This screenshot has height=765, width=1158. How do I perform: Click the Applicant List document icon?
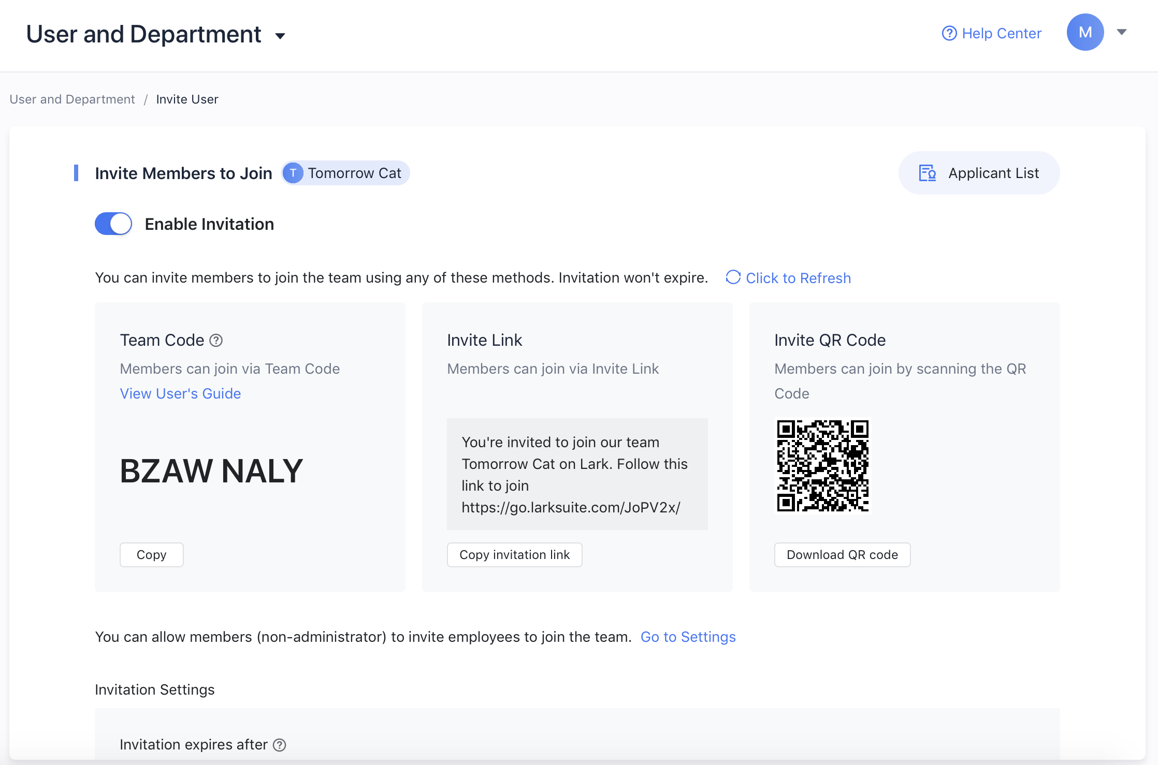[927, 173]
